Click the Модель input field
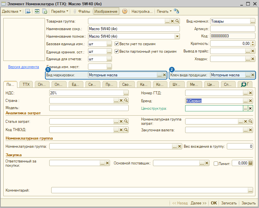The width and height of the screenshot is (259, 208). click(x=89, y=108)
